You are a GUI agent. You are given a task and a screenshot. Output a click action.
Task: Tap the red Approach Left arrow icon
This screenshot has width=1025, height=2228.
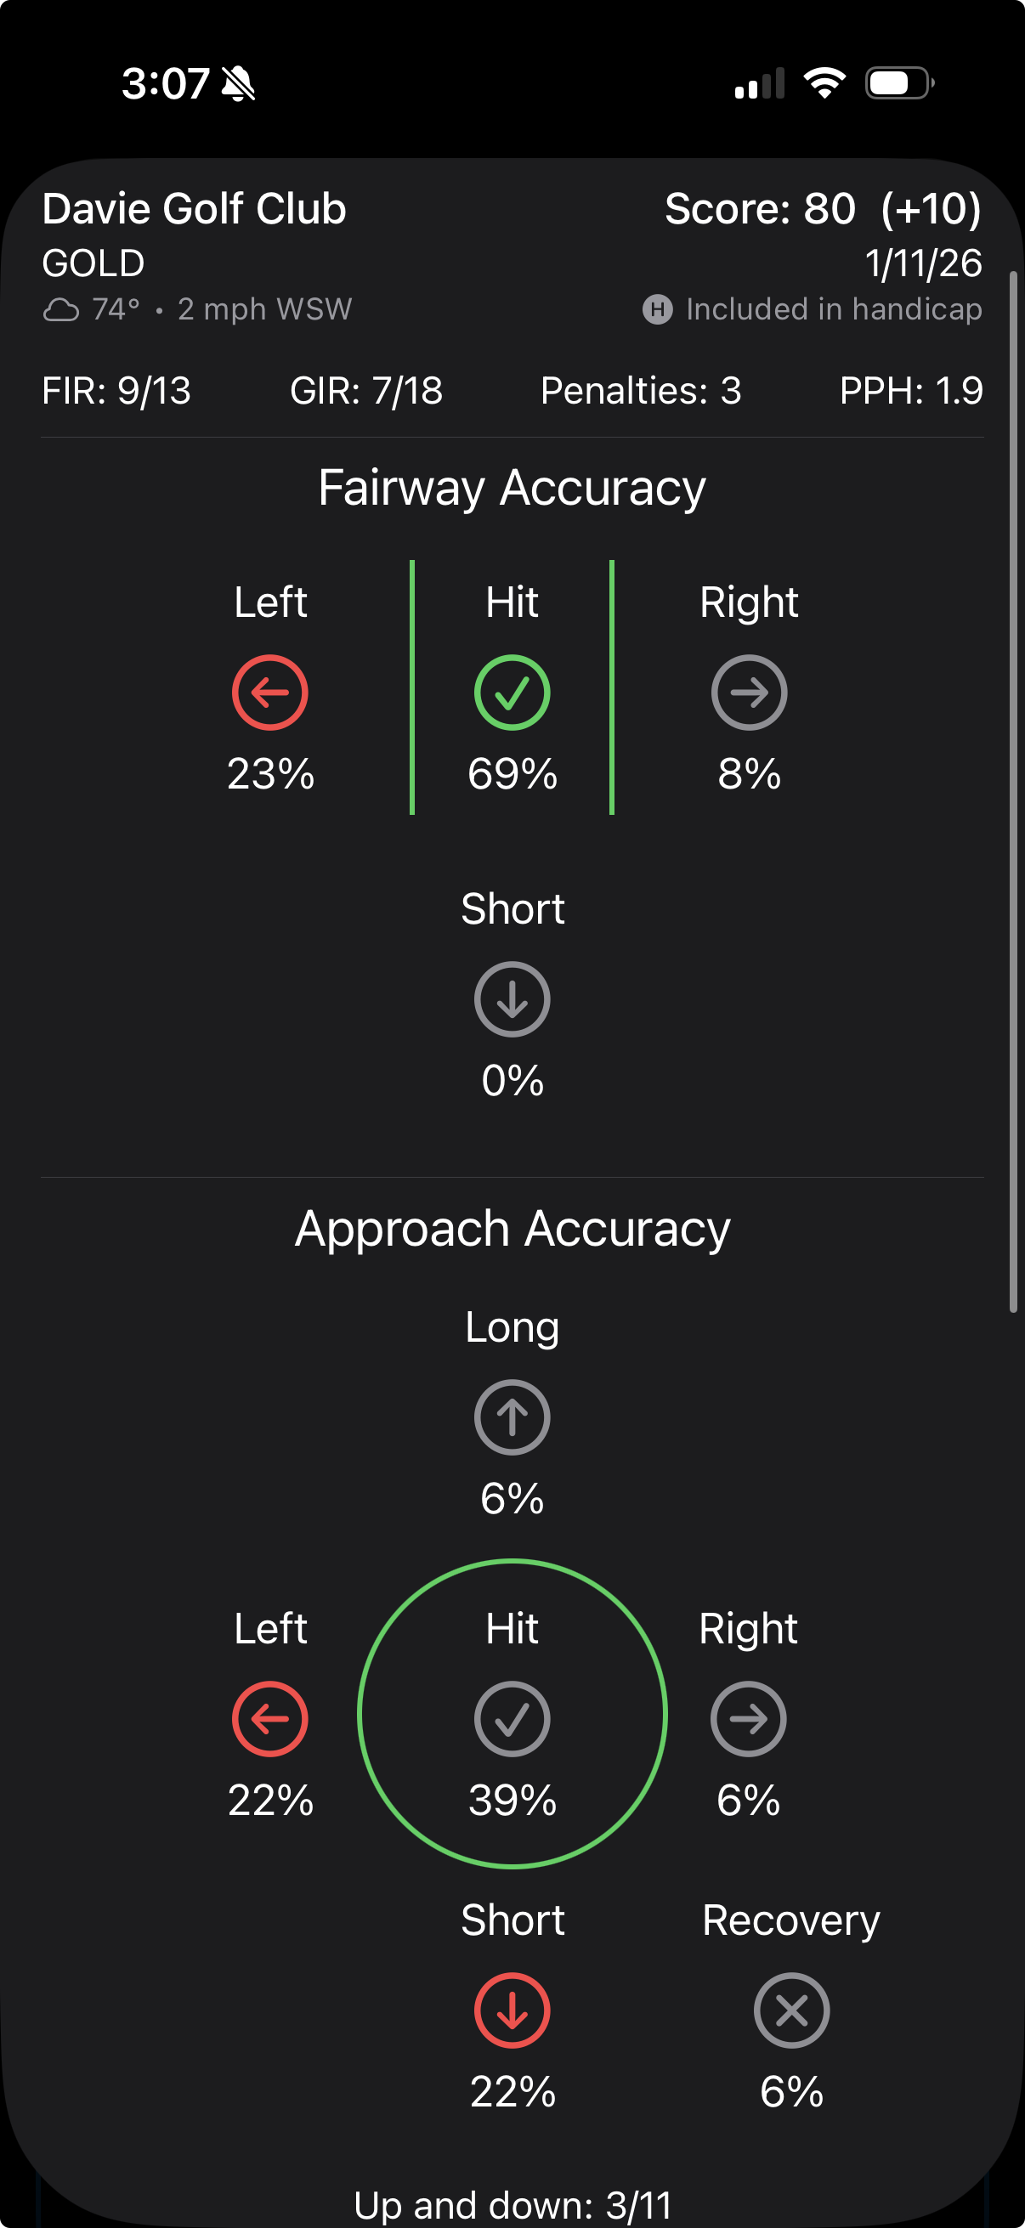pos(269,1718)
